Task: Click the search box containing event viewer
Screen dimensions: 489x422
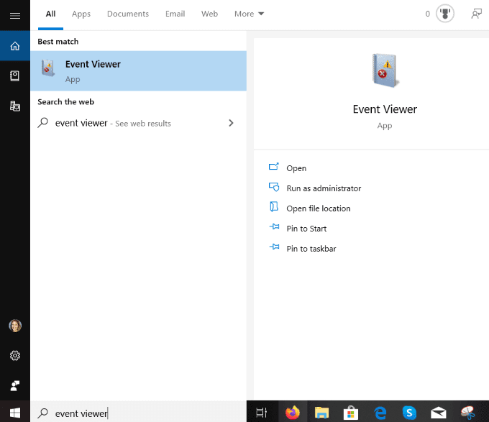Action: [x=137, y=413]
